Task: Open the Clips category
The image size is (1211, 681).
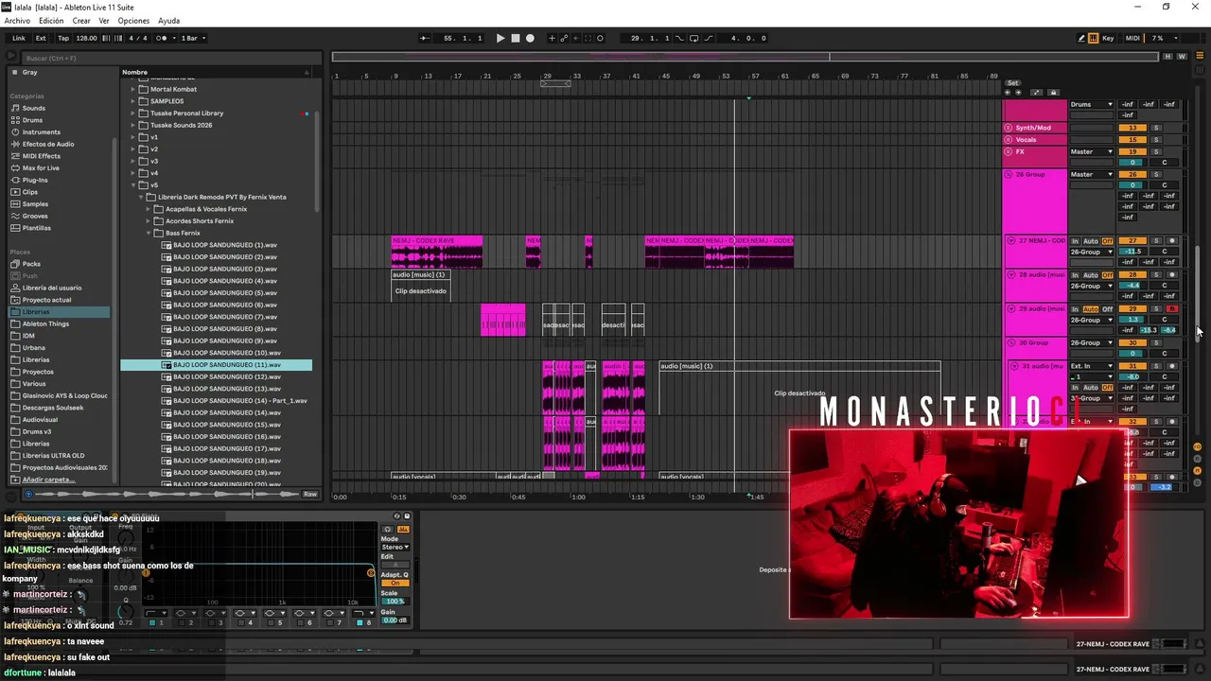Action: 30,192
